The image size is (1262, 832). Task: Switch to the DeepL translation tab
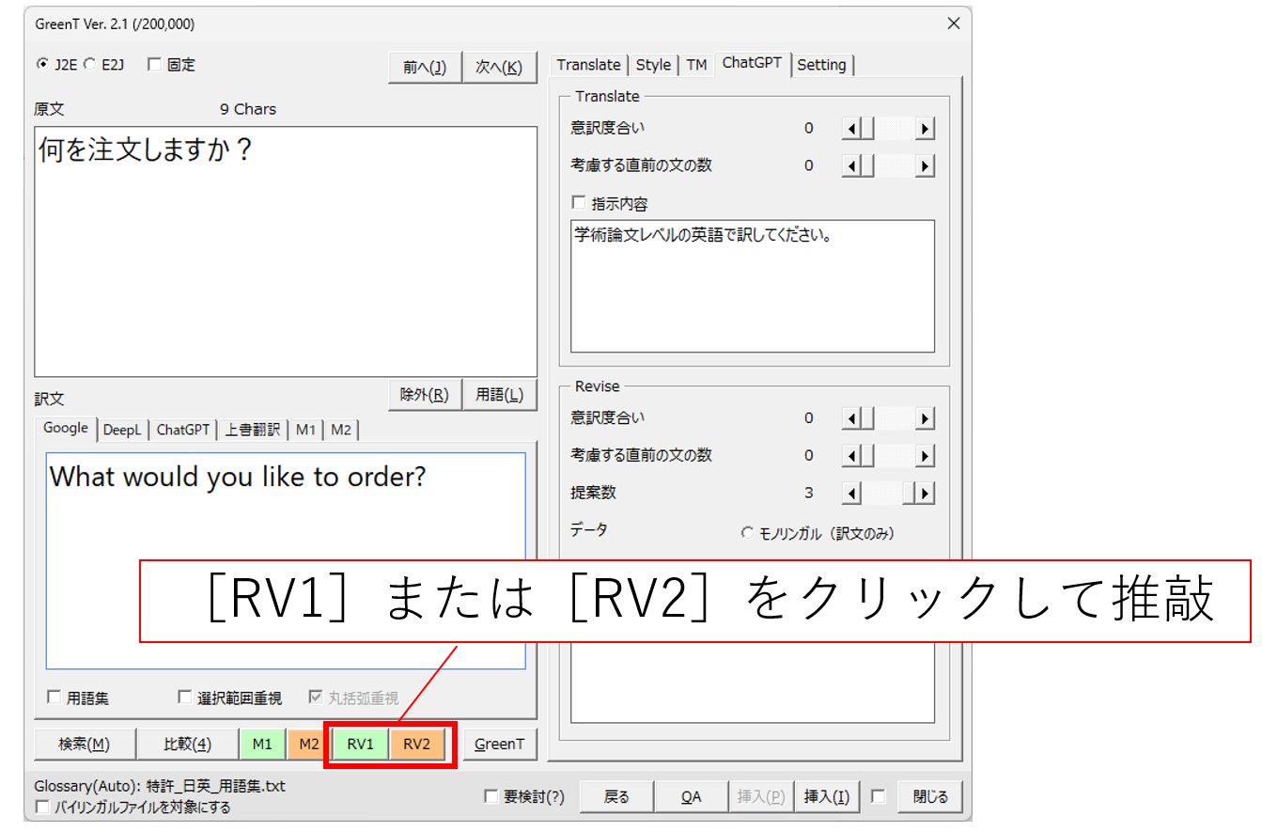click(x=122, y=430)
